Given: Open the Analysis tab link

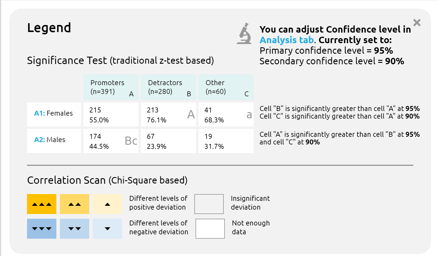Looking at the screenshot, I should 287,40.
